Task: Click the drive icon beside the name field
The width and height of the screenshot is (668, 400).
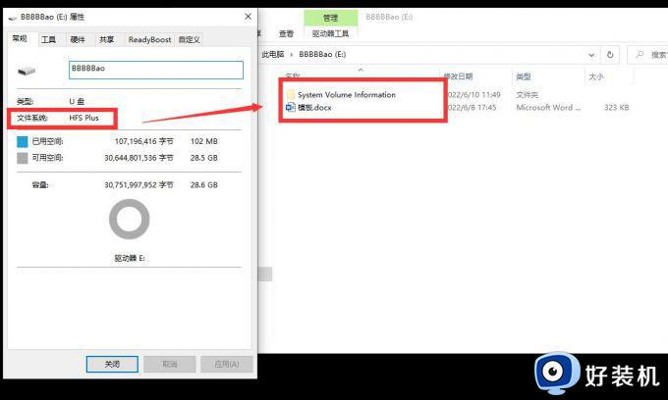Action: point(28,71)
